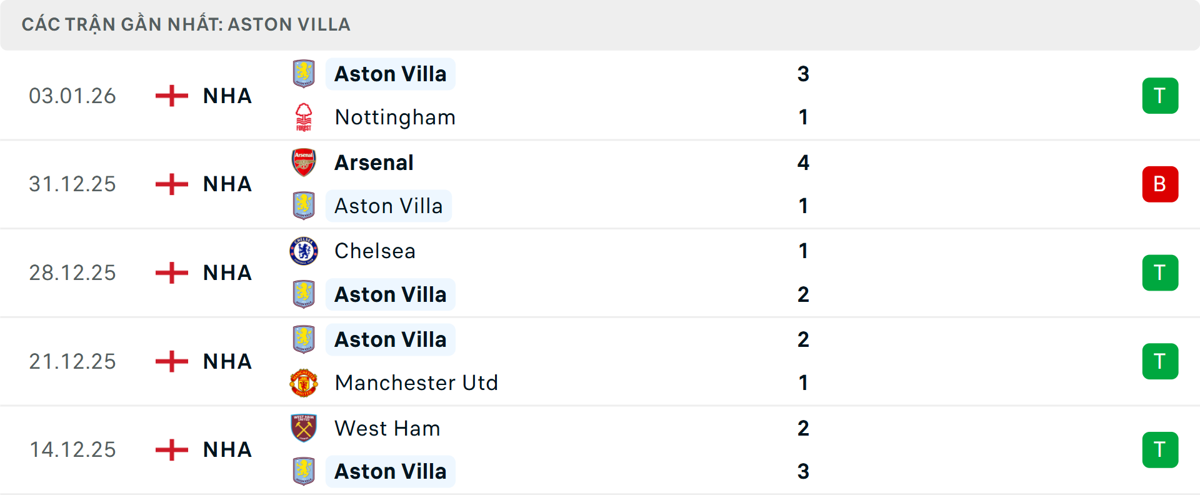Click the Nottingham Forest logo
1200x495 pixels.
[x=304, y=117]
